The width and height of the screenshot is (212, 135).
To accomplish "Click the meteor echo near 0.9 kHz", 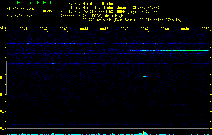I will click(x=141, y=76).
